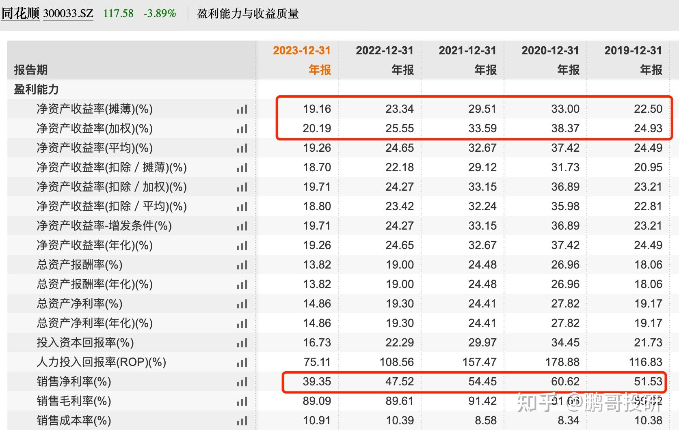View chart icon for 净资产收益率-增发条件(%) row
679x430 pixels.
tap(242, 226)
